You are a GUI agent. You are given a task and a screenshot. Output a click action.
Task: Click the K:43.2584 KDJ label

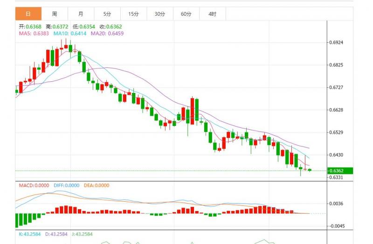click(x=30, y=234)
